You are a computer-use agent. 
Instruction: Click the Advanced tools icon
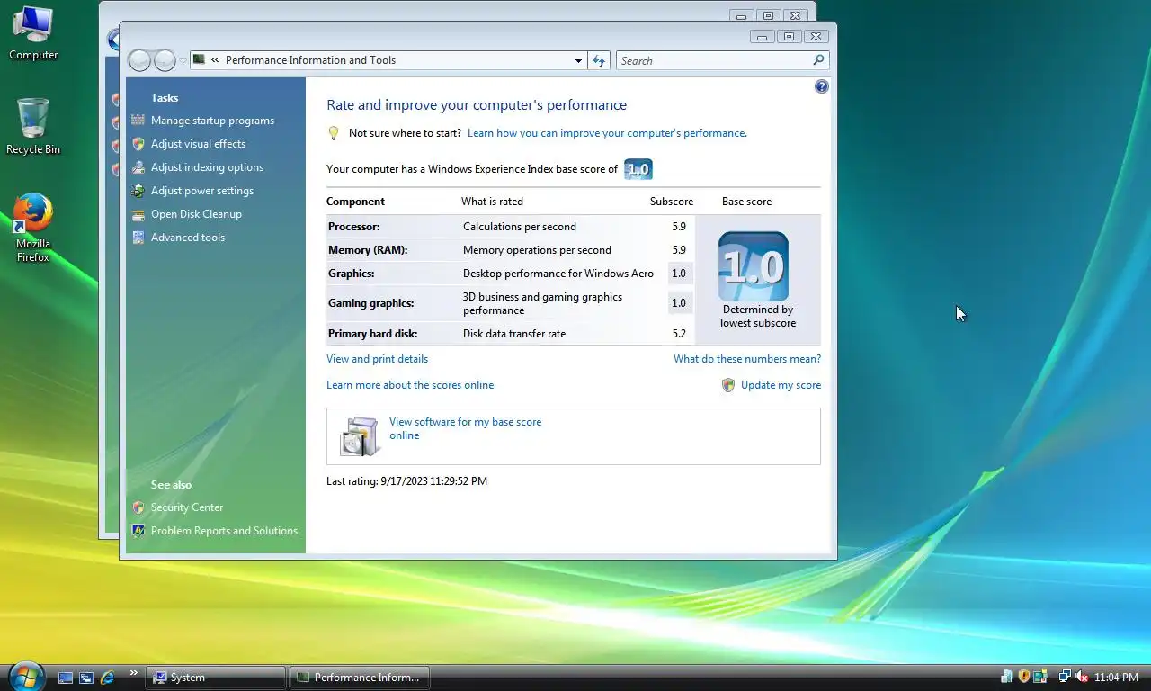[138, 238]
